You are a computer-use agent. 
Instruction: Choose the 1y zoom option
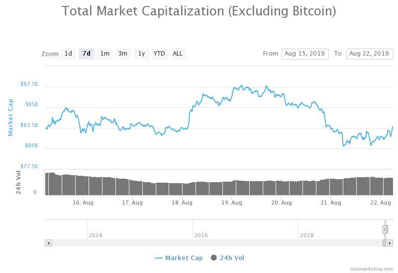[x=141, y=54]
